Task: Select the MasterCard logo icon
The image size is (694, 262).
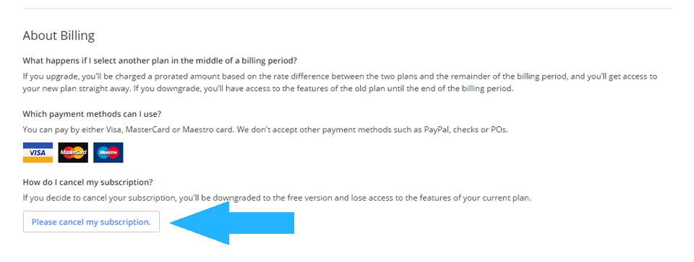Action: pyautogui.click(x=73, y=152)
